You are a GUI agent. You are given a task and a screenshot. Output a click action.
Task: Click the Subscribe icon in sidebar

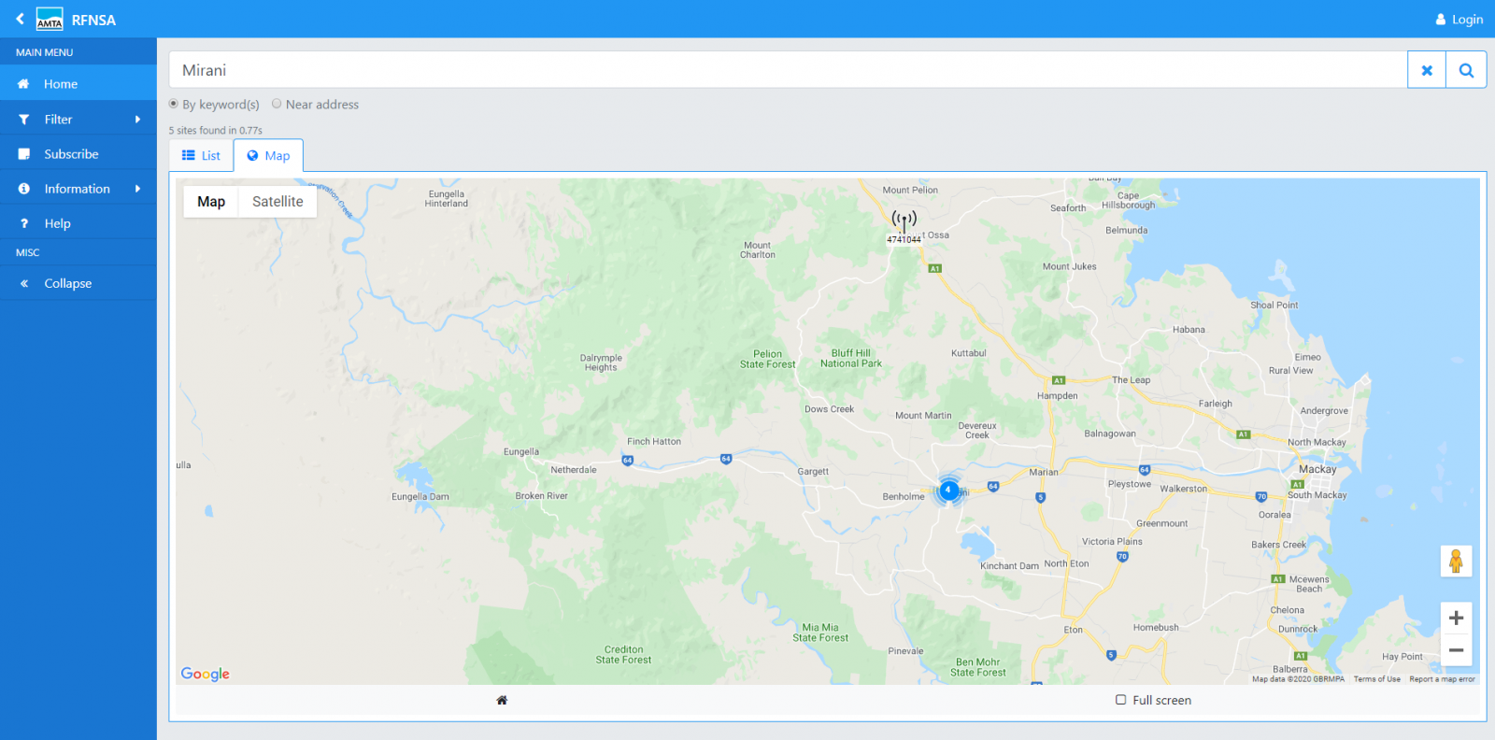tap(23, 154)
